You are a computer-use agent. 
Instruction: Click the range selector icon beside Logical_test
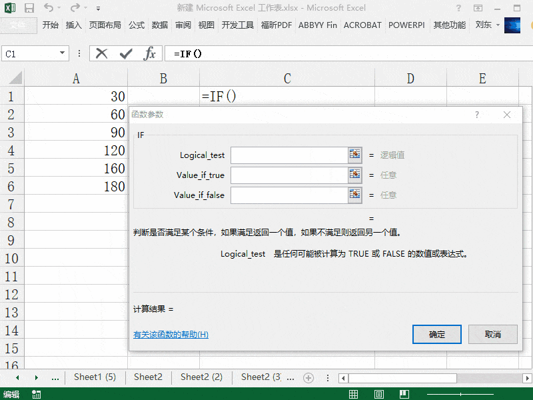click(x=355, y=155)
